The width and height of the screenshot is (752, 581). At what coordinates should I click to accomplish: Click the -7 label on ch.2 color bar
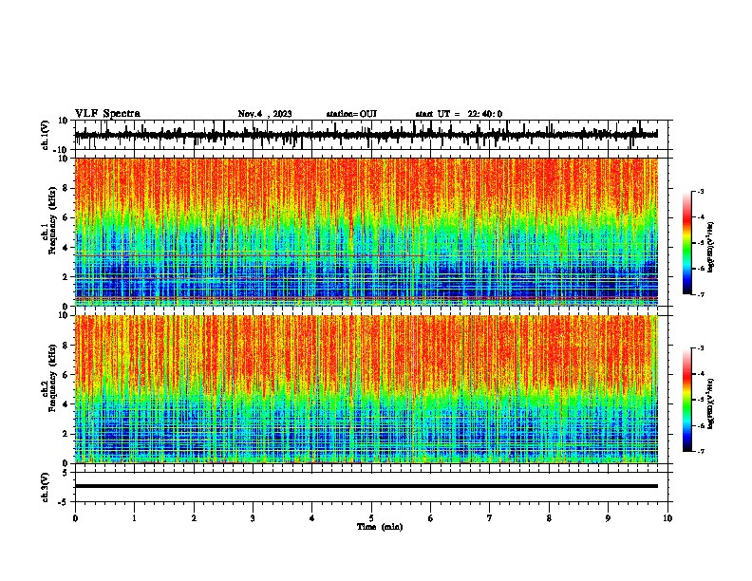700,452
